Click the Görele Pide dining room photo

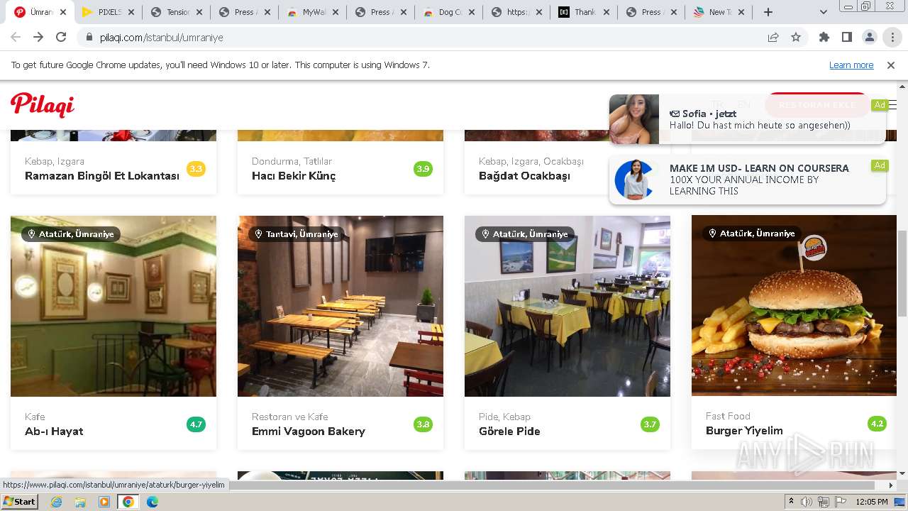pyautogui.click(x=567, y=306)
